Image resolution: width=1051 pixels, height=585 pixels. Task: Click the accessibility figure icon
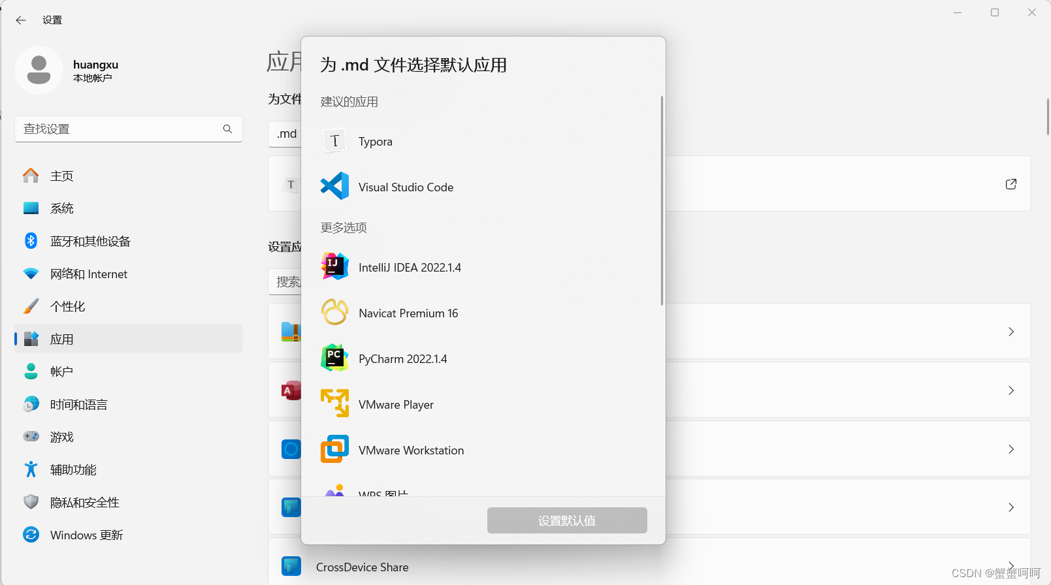tap(31, 469)
